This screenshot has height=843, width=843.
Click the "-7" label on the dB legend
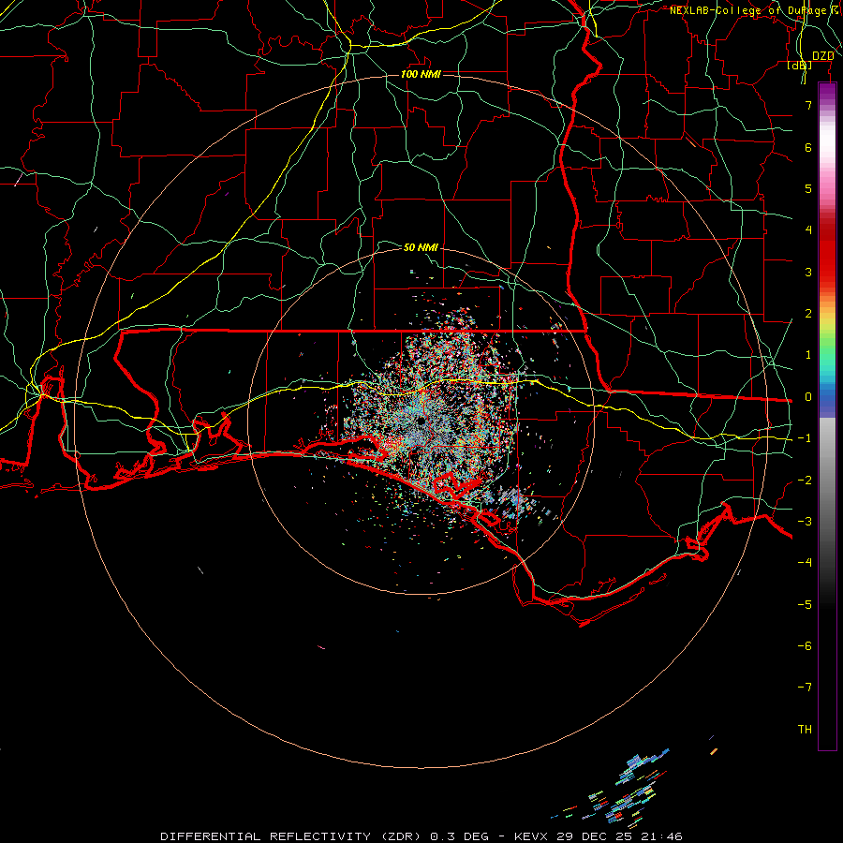(x=805, y=688)
